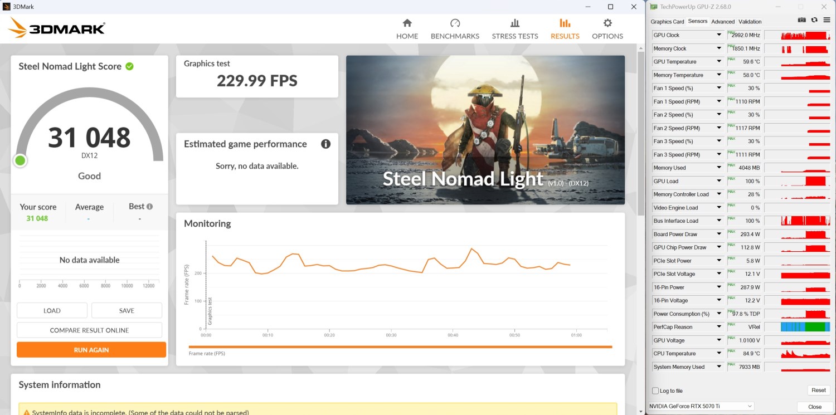Click the info icon beside Best
This screenshot has height=415, width=836.
[149, 206]
